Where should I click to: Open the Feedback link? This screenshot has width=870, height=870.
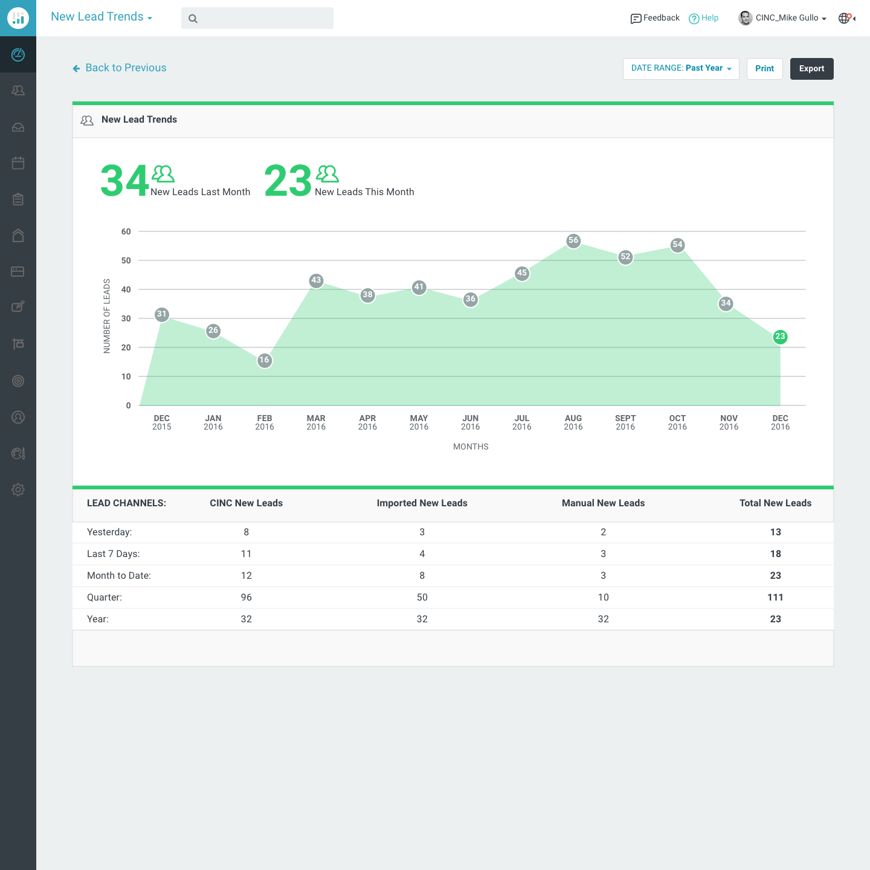point(662,18)
